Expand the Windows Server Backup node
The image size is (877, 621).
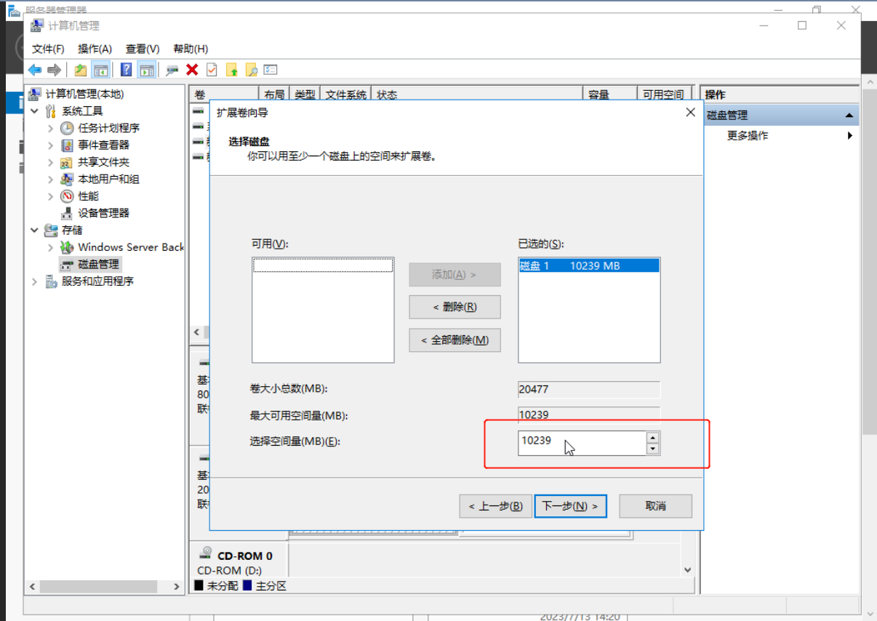click(x=50, y=247)
